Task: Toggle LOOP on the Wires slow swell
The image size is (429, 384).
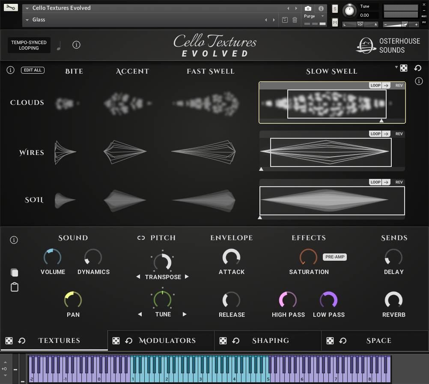Action: [375, 134]
